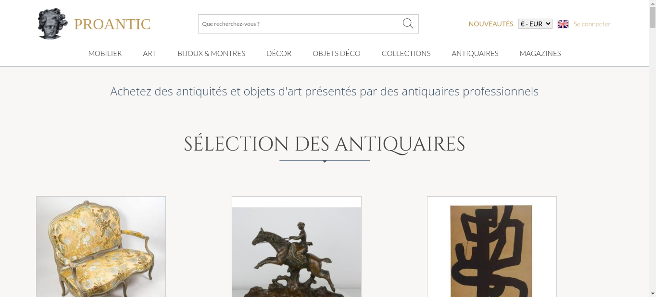
Task: Open the ANTIQUAIRES menu
Action: (x=475, y=53)
